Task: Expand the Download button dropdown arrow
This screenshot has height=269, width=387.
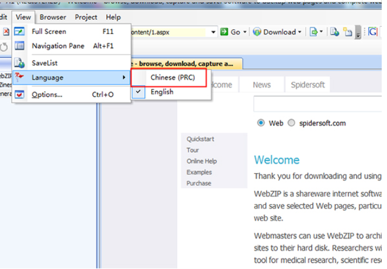Action: 300,32
